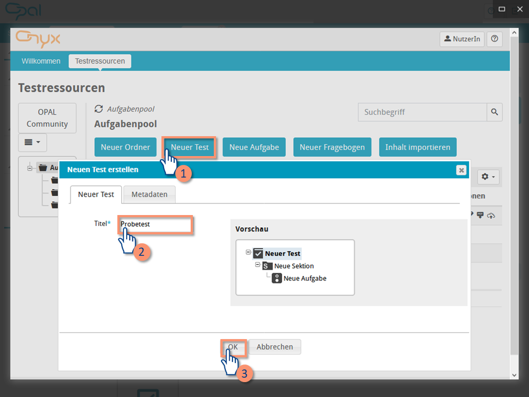The height and width of the screenshot is (397, 529).
Task: Click the Neue Aufgabe button
Action: coord(254,147)
